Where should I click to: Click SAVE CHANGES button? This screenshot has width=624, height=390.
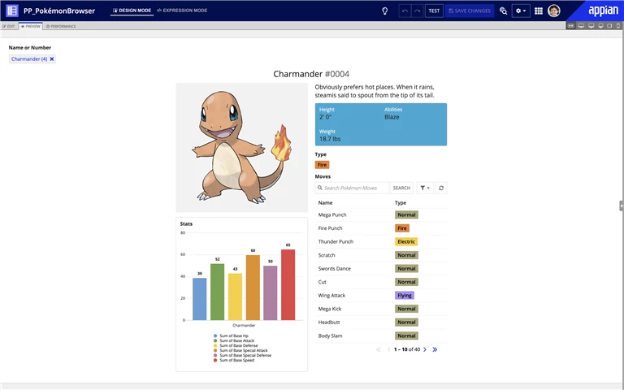coord(470,11)
